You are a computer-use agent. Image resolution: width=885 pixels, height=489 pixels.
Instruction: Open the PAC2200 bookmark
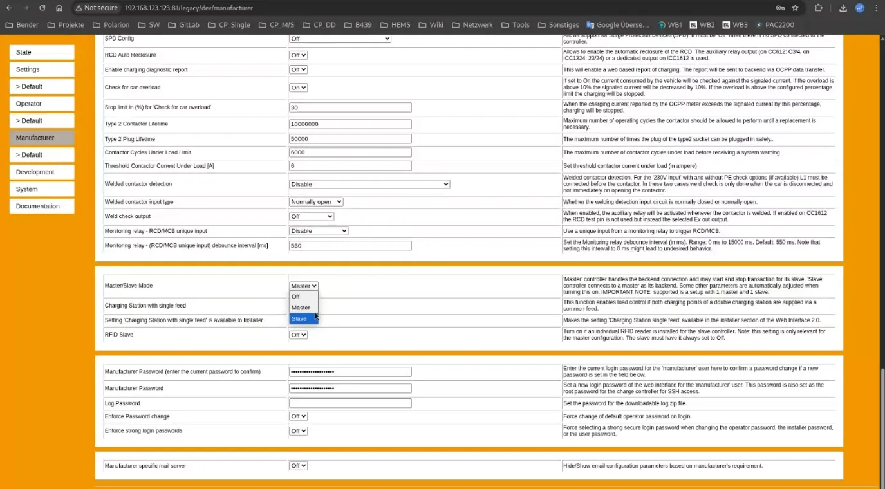[x=774, y=25]
